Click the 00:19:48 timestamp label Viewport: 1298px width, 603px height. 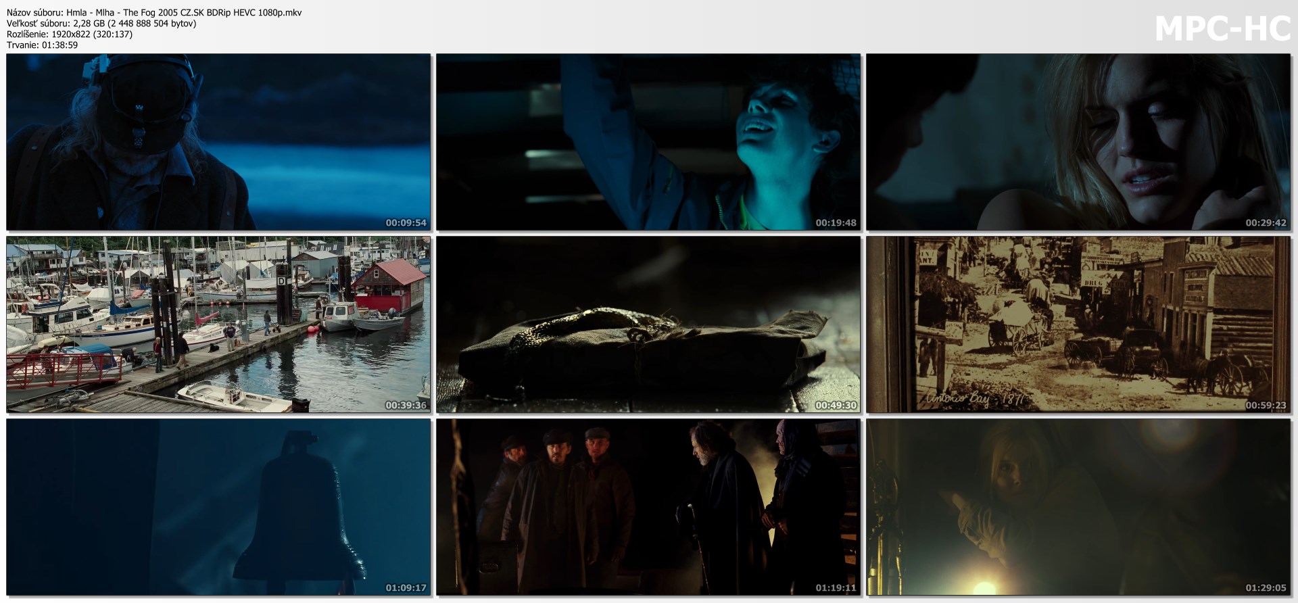[836, 223]
